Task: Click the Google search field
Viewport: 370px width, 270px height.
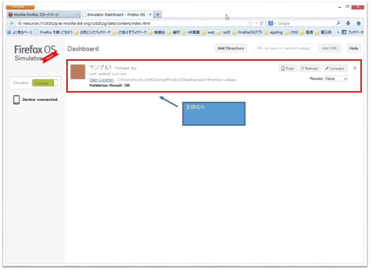Action: (x=306, y=23)
